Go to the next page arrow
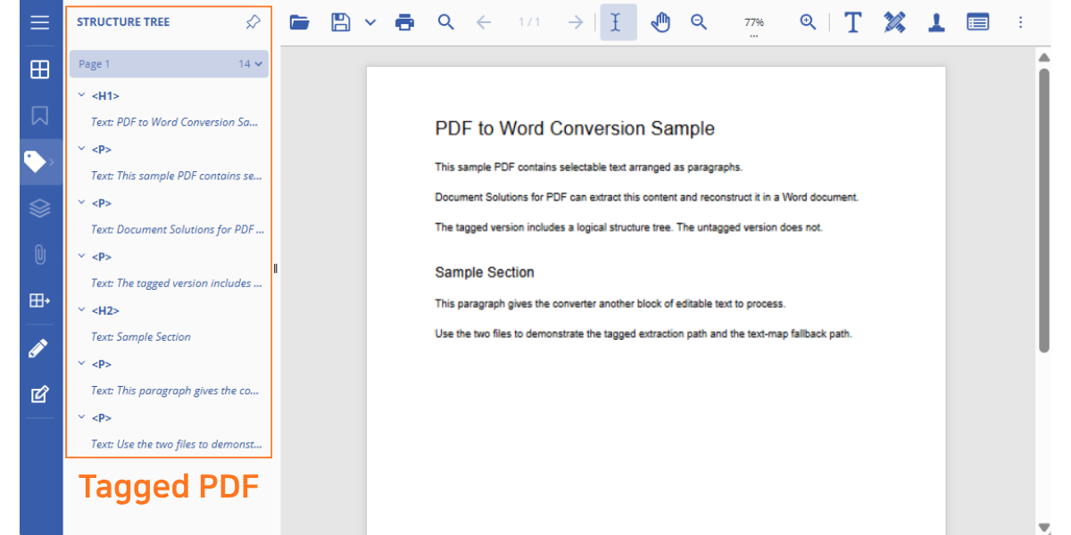1071x535 pixels. pyautogui.click(x=577, y=23)
